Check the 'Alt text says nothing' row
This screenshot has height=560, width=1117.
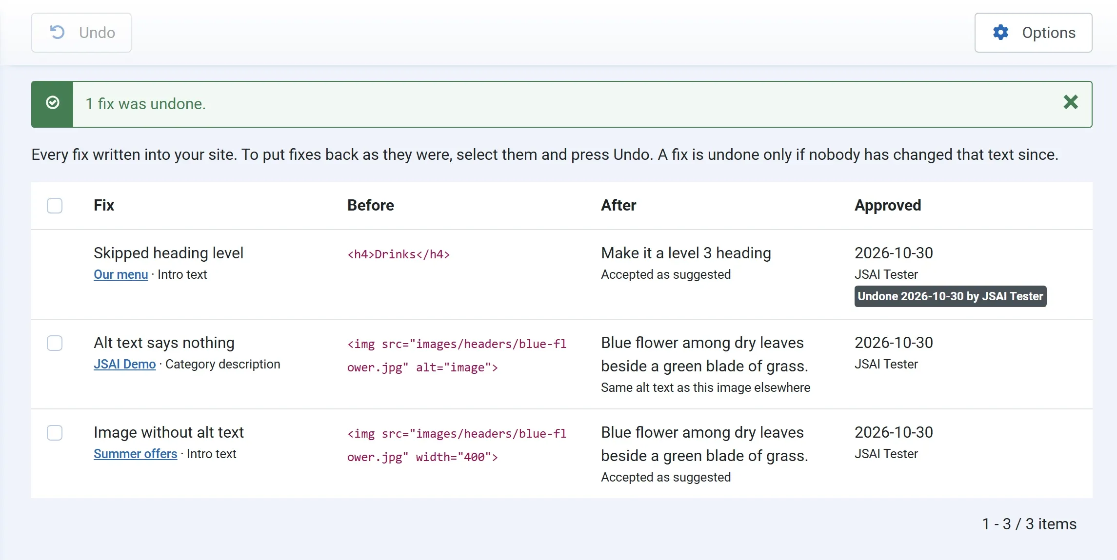click(x=55, y=343)
